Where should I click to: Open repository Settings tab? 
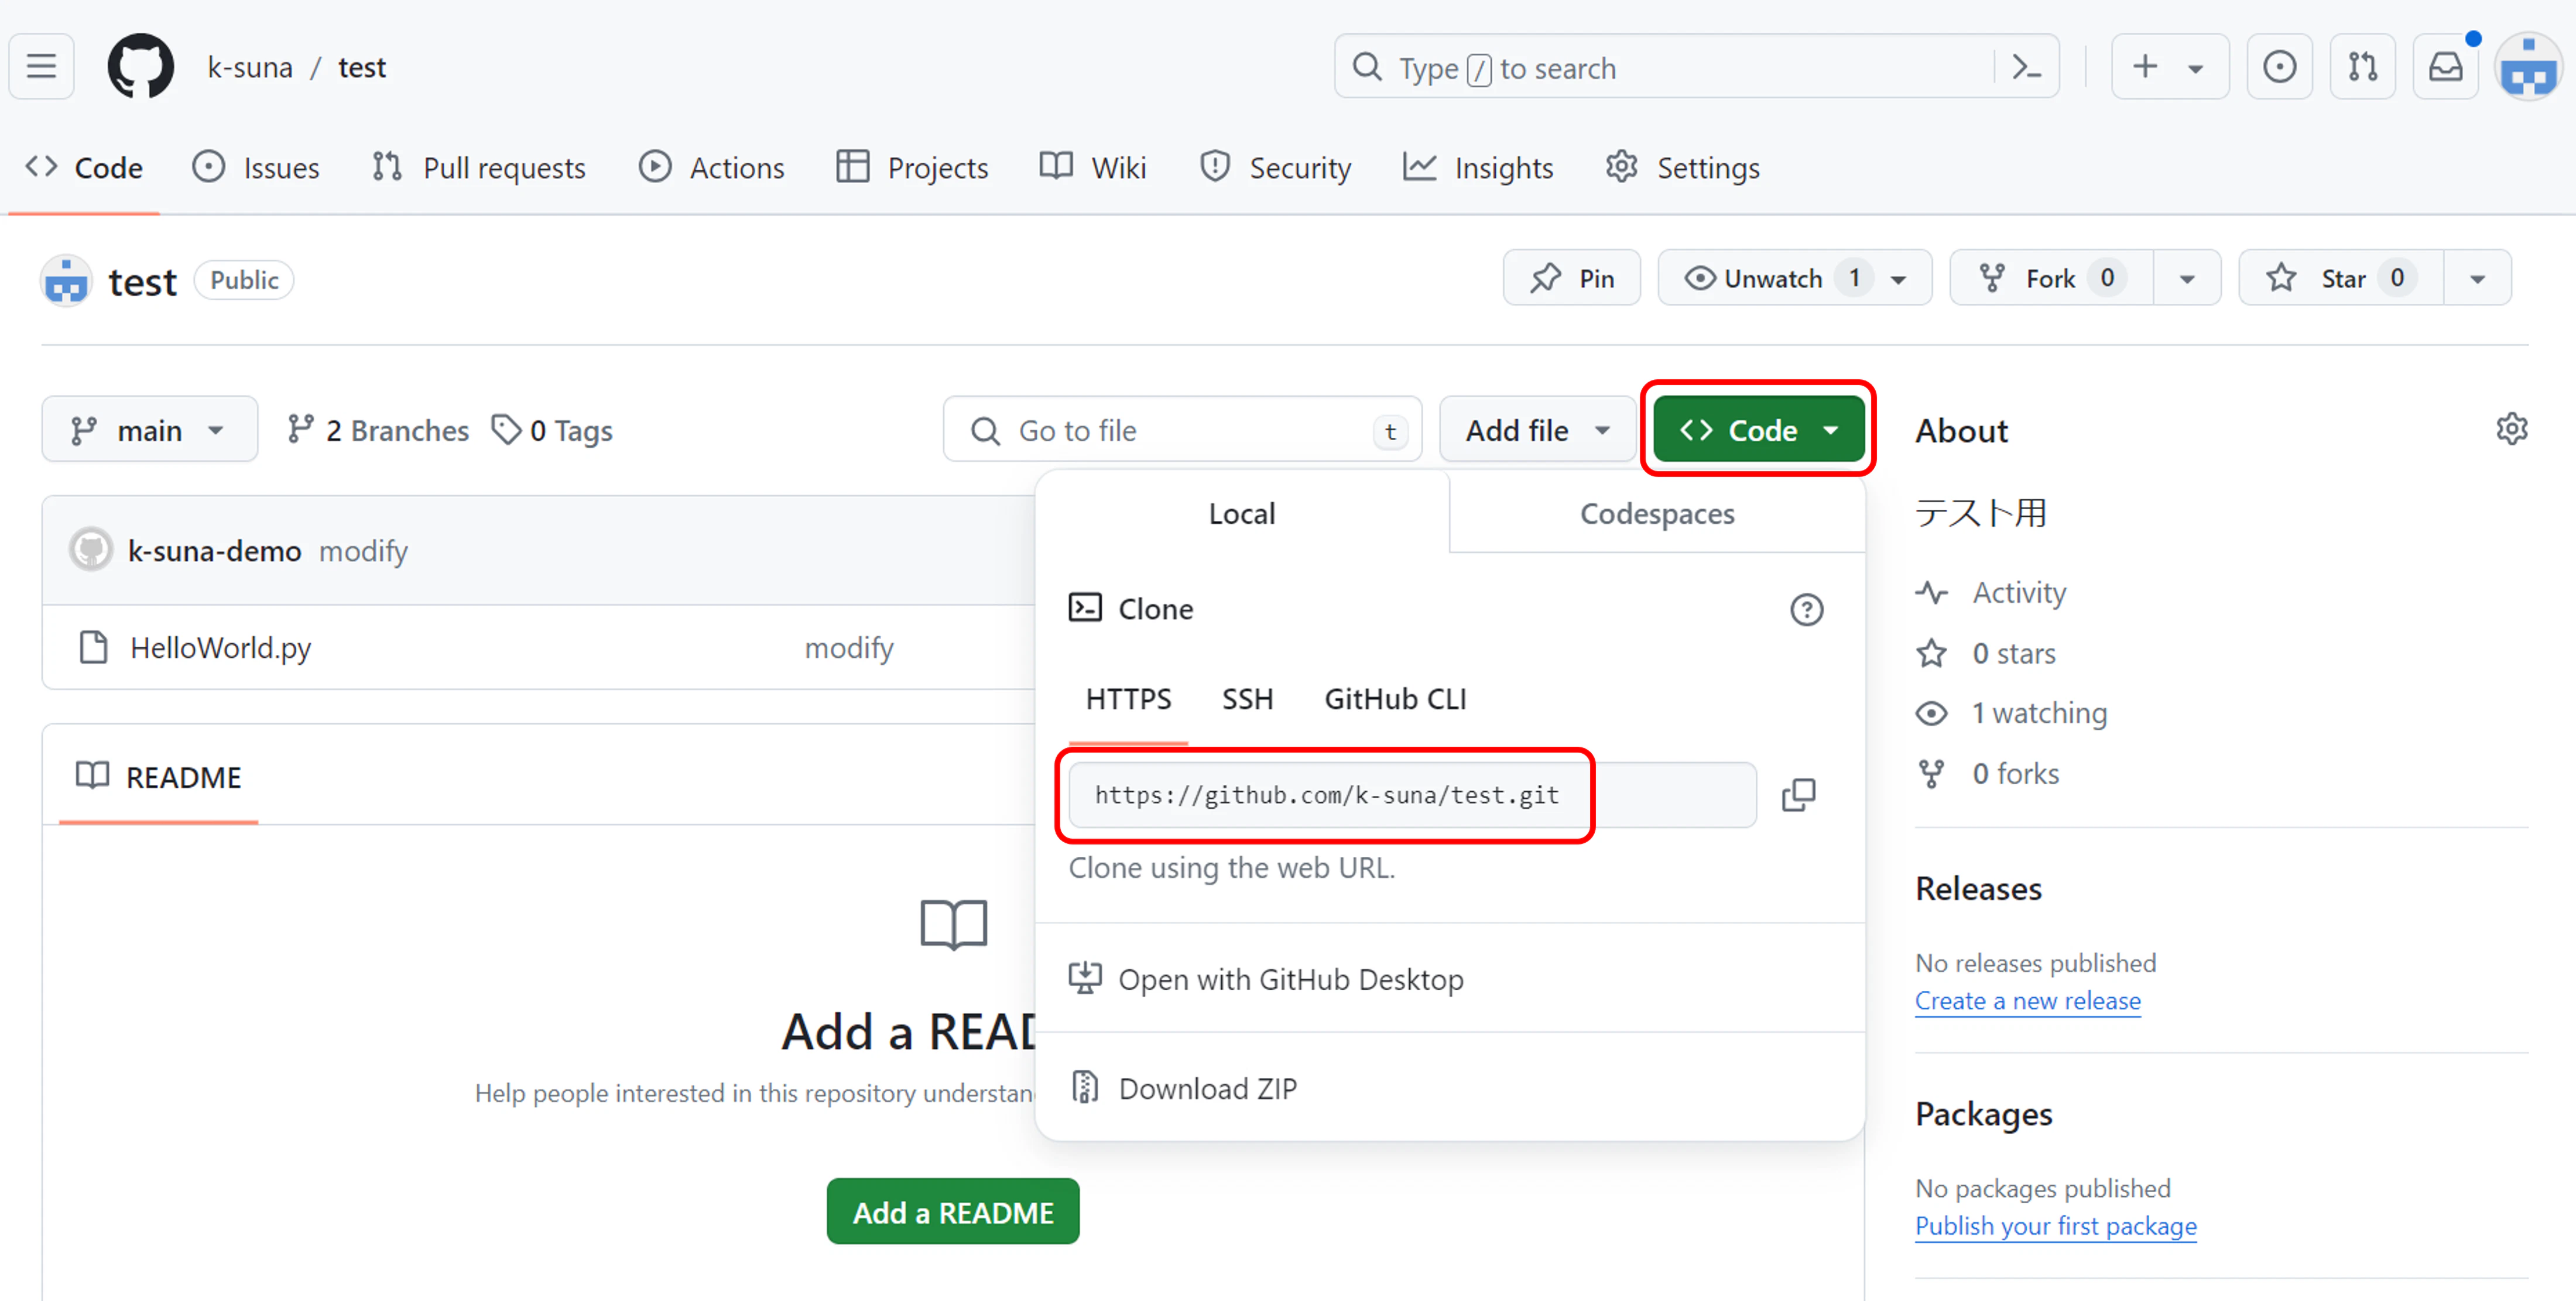click(x=1683, y=167)
